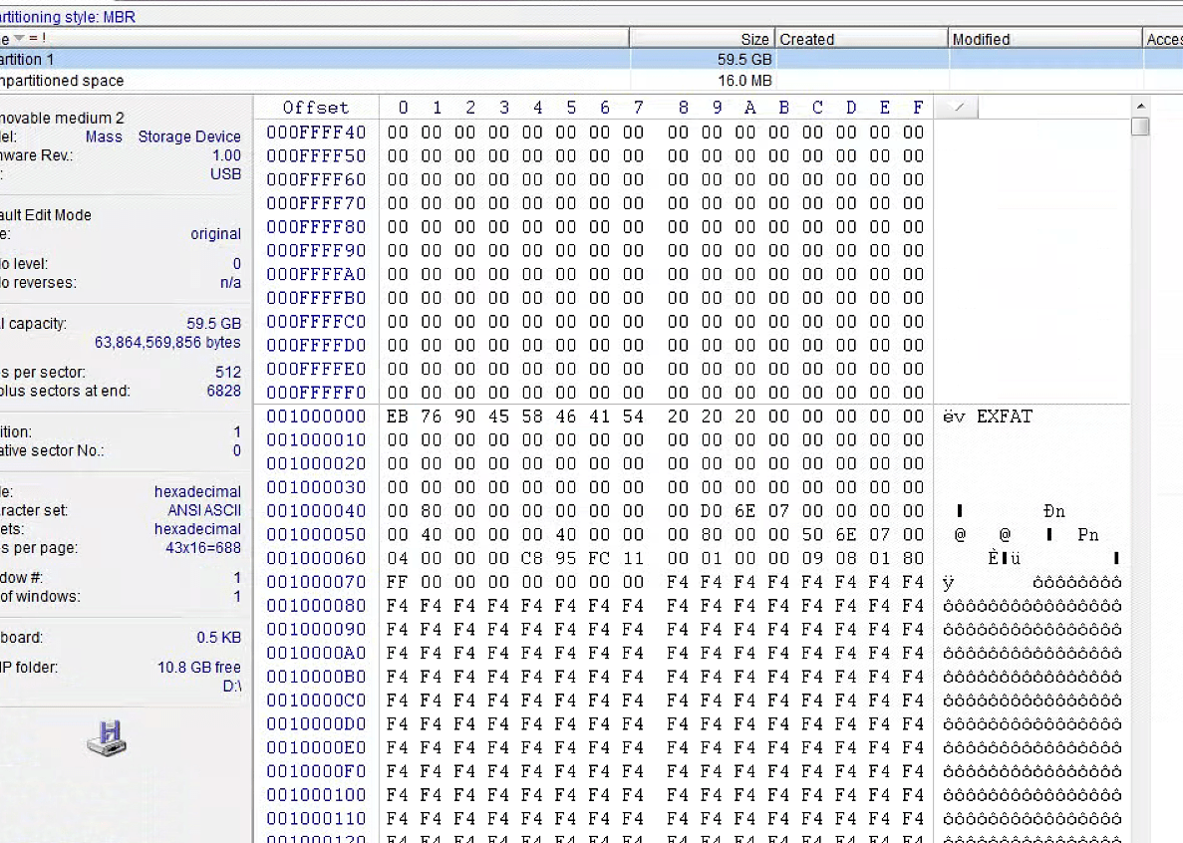Image resolution: width=1183 pixels, height=843 pixels.
Task: Click hex byte FF at offset 001000070
Action: click(398, 582)
